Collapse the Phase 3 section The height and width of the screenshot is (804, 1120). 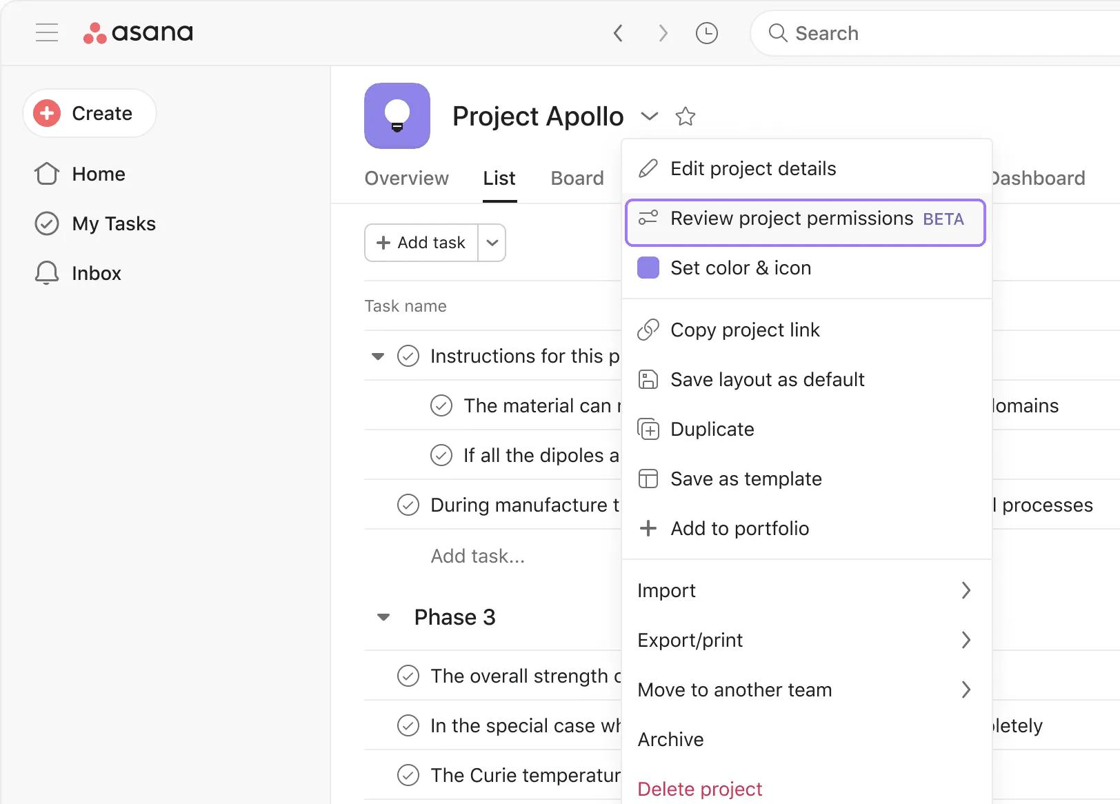pyautogui.click(x=383, y=617)
